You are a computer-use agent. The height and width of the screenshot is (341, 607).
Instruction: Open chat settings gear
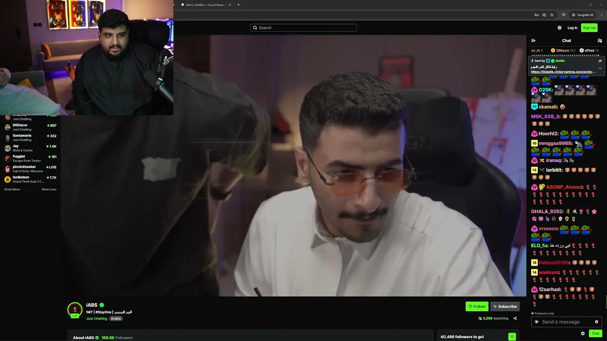[x=583, y=333]
